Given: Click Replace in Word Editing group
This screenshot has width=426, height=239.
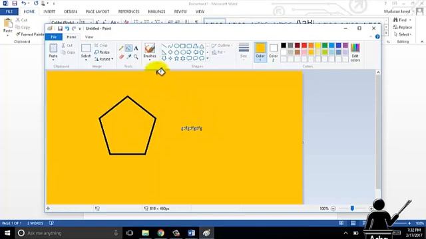Looking at the screenshot, I should click(403, 27).
